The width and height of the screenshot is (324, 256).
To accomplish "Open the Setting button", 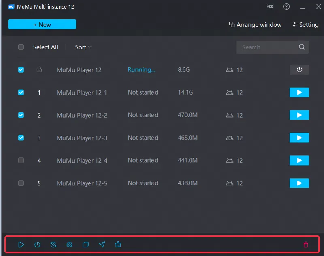I will click(x=305, y=25).
